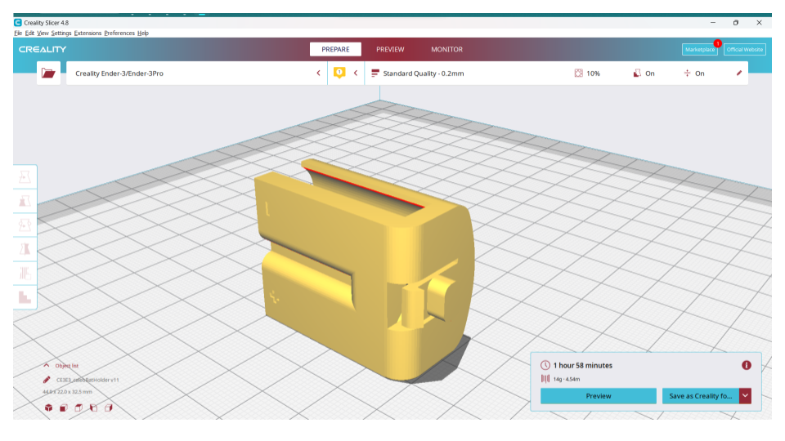
Task: Click the support On setting
Action: pyautogui.click(x=644, y=73)
